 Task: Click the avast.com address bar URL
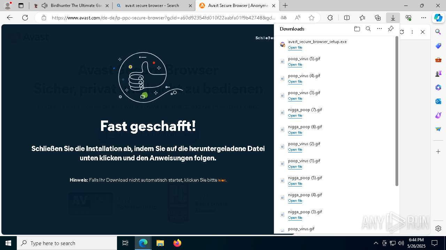[x=164, y=18]
